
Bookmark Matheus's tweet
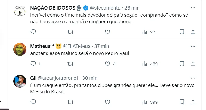pos(182,64)
